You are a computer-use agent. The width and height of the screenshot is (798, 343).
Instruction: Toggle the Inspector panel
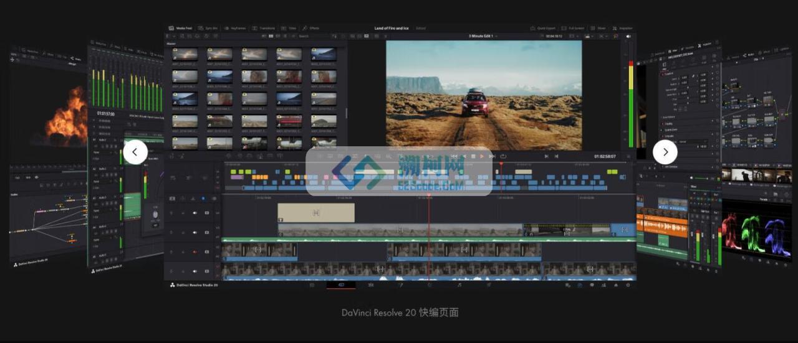pos(622,28)
